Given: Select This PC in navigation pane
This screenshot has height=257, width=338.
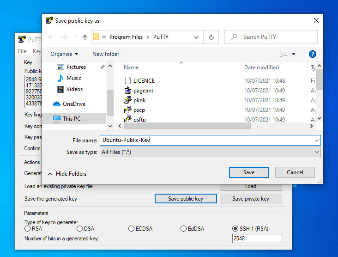Looking at the screenshot, I should (x=72, y=119).
